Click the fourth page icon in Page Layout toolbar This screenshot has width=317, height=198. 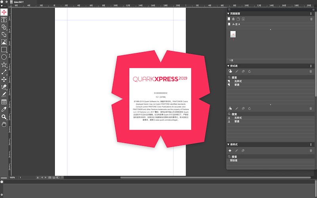coord(243,19)
